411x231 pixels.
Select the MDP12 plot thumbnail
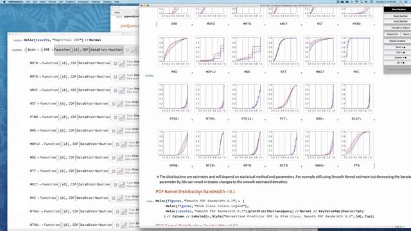[211, 51]
